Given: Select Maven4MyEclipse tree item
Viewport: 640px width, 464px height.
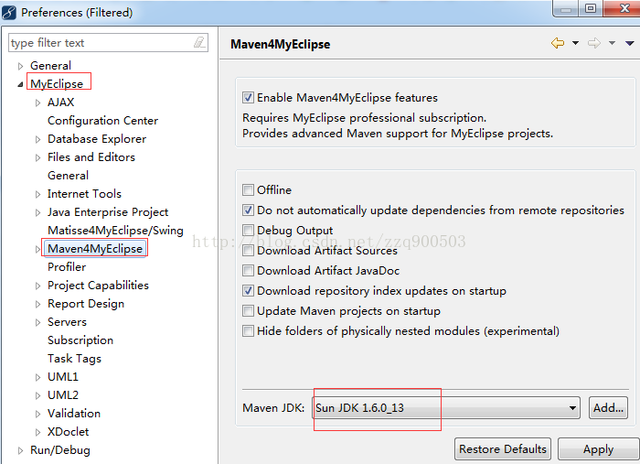Looking at the screenshot, I should pyautogui.click(x=95, y=248).
